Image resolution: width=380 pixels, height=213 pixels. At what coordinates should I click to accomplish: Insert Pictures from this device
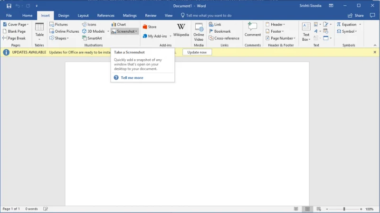[58, 25]
